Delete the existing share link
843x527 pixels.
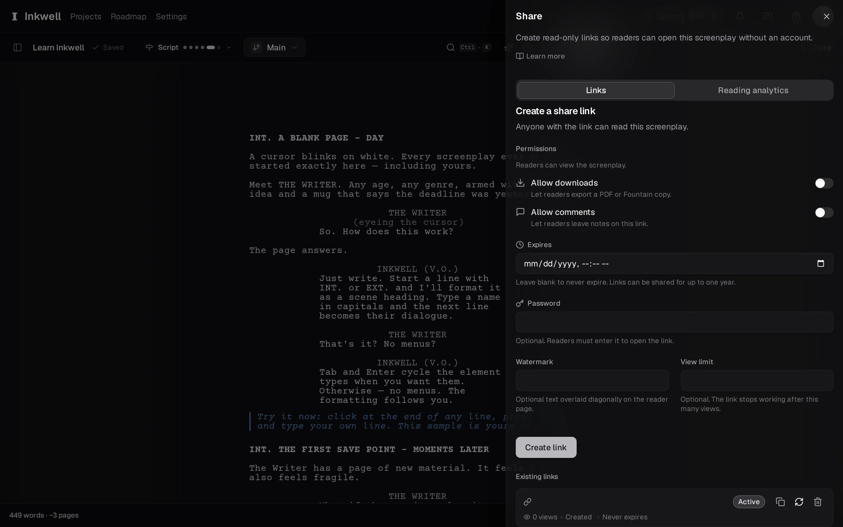tap(818, 502)
